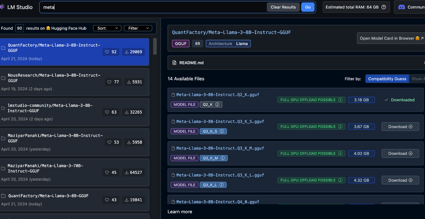Click the Go search button
Screen dimensions: 425x219
tap(308, 7)
